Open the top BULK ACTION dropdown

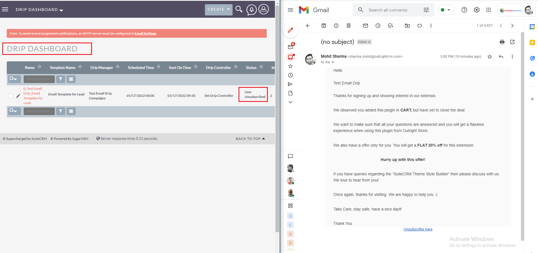39,79
